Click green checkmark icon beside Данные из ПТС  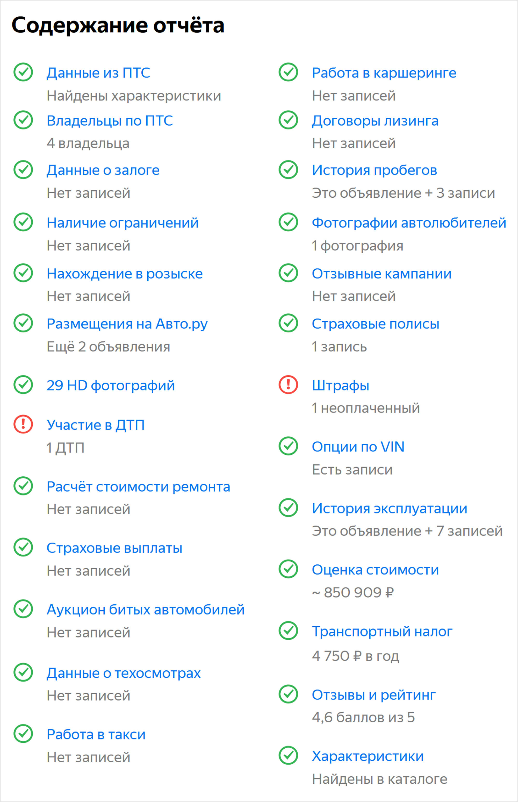(23, 72)
